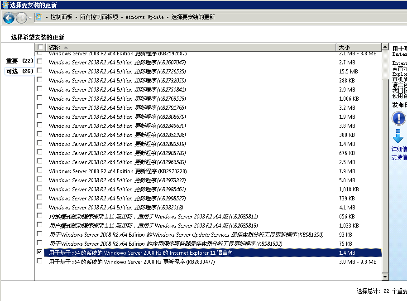Click the KB2973337 update name

point(117,180)
